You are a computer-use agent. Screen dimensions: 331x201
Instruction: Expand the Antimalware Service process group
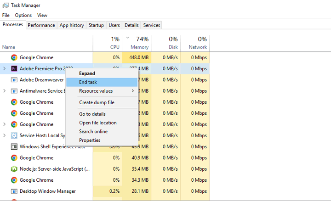click(x=5, y=91)
